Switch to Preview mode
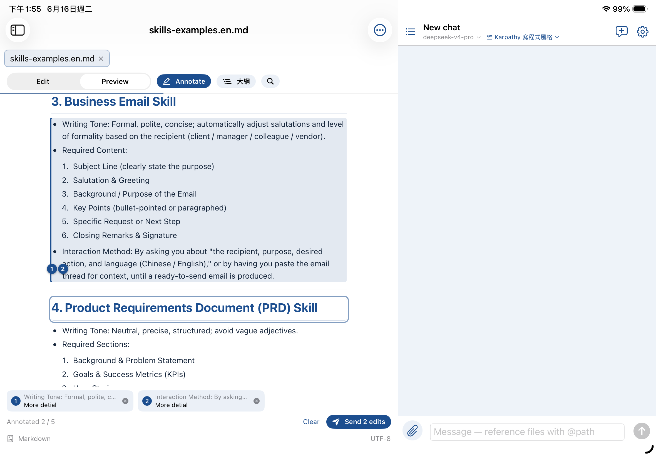The image size is (656, 456). pos(115,81)
